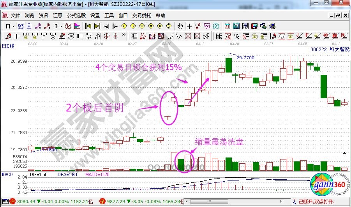Select the 神 angle line tool
This screenshot has width=351, height=207.
pyautogui.click(x=326, y=36)
